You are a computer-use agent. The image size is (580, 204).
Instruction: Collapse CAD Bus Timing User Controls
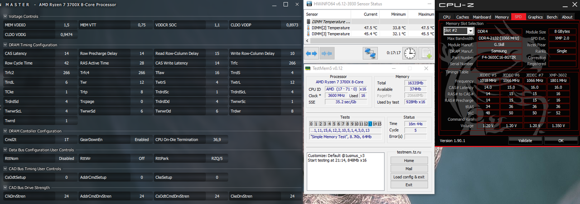click(x=5, y=169)
